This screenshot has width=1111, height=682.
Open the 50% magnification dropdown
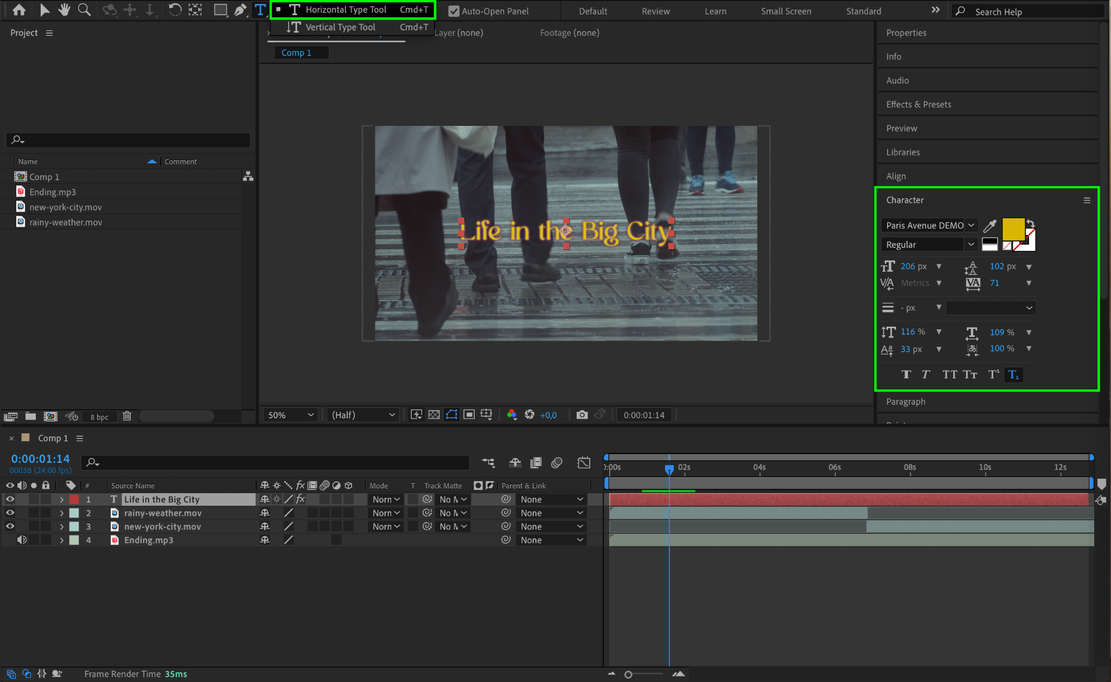point(290,415)
